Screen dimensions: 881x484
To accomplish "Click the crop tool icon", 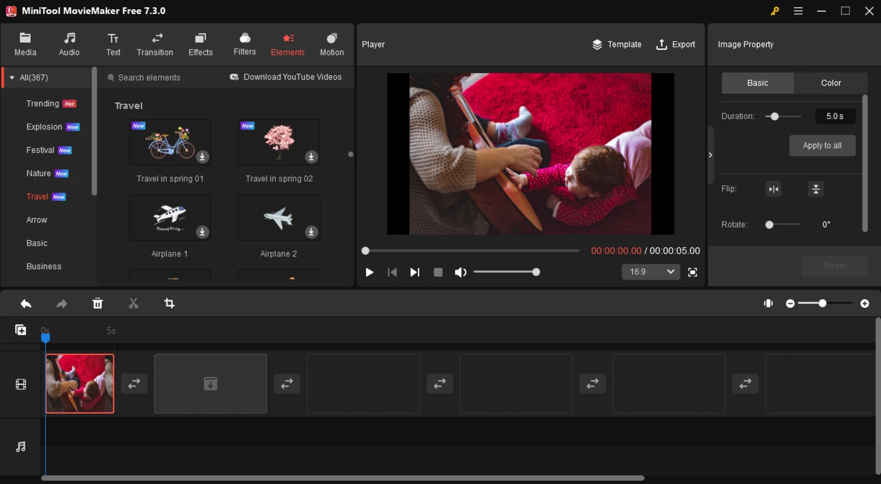I will [x=169, y=304].
